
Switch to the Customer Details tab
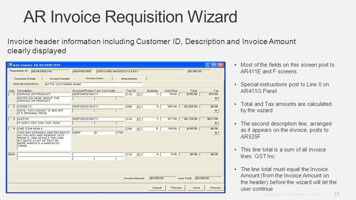25,79
